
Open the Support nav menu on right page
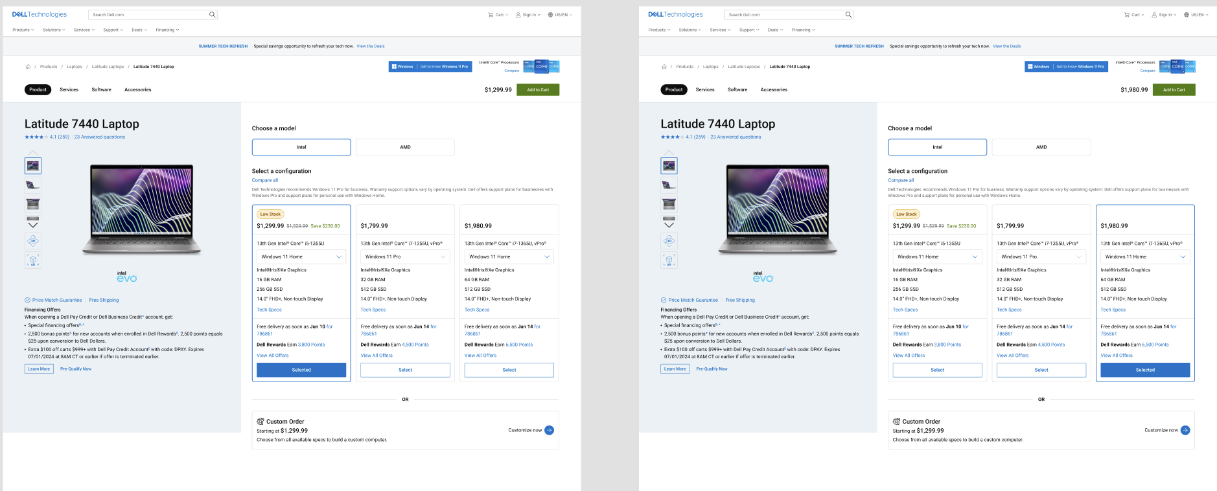tap(749, 30)
